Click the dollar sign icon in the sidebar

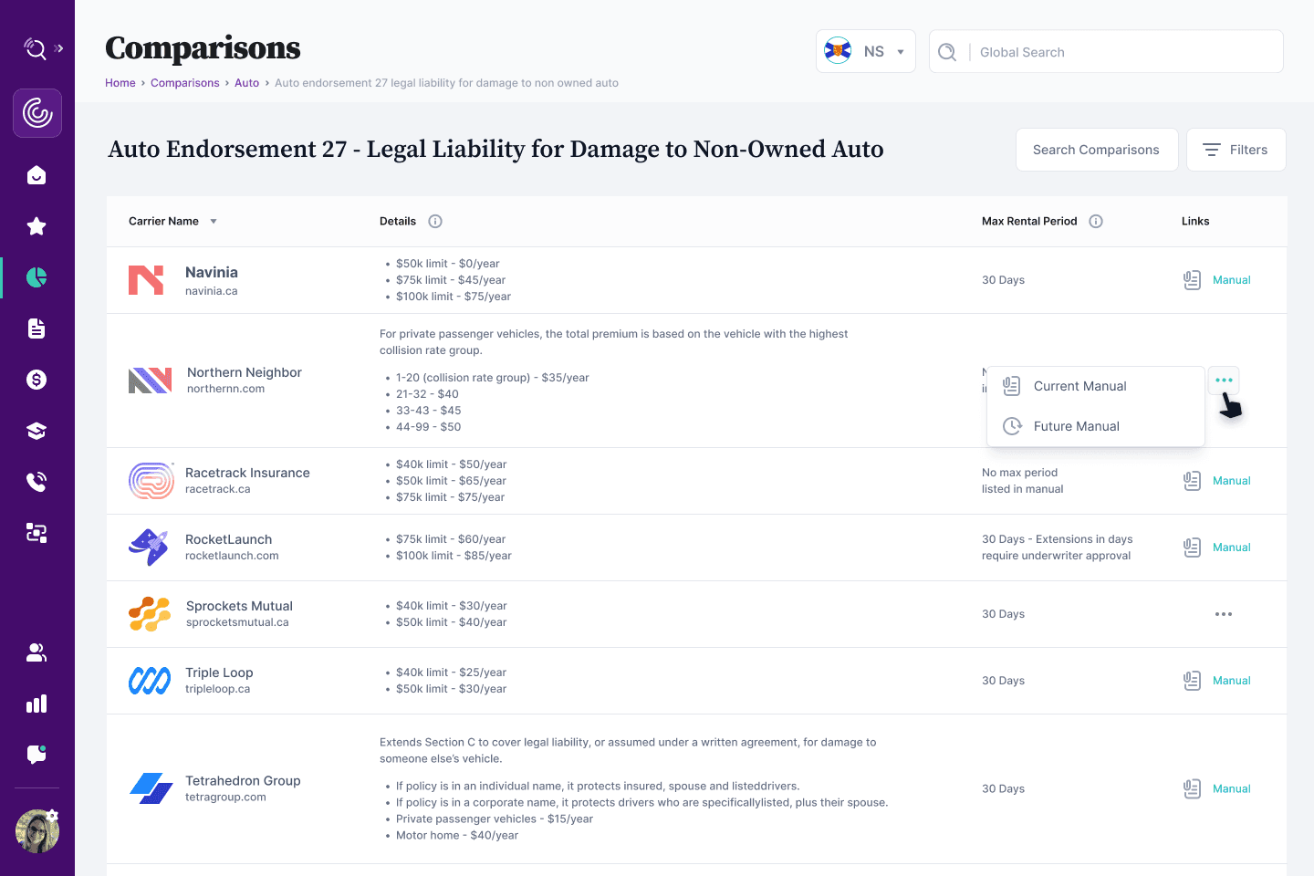click(36, 380)
